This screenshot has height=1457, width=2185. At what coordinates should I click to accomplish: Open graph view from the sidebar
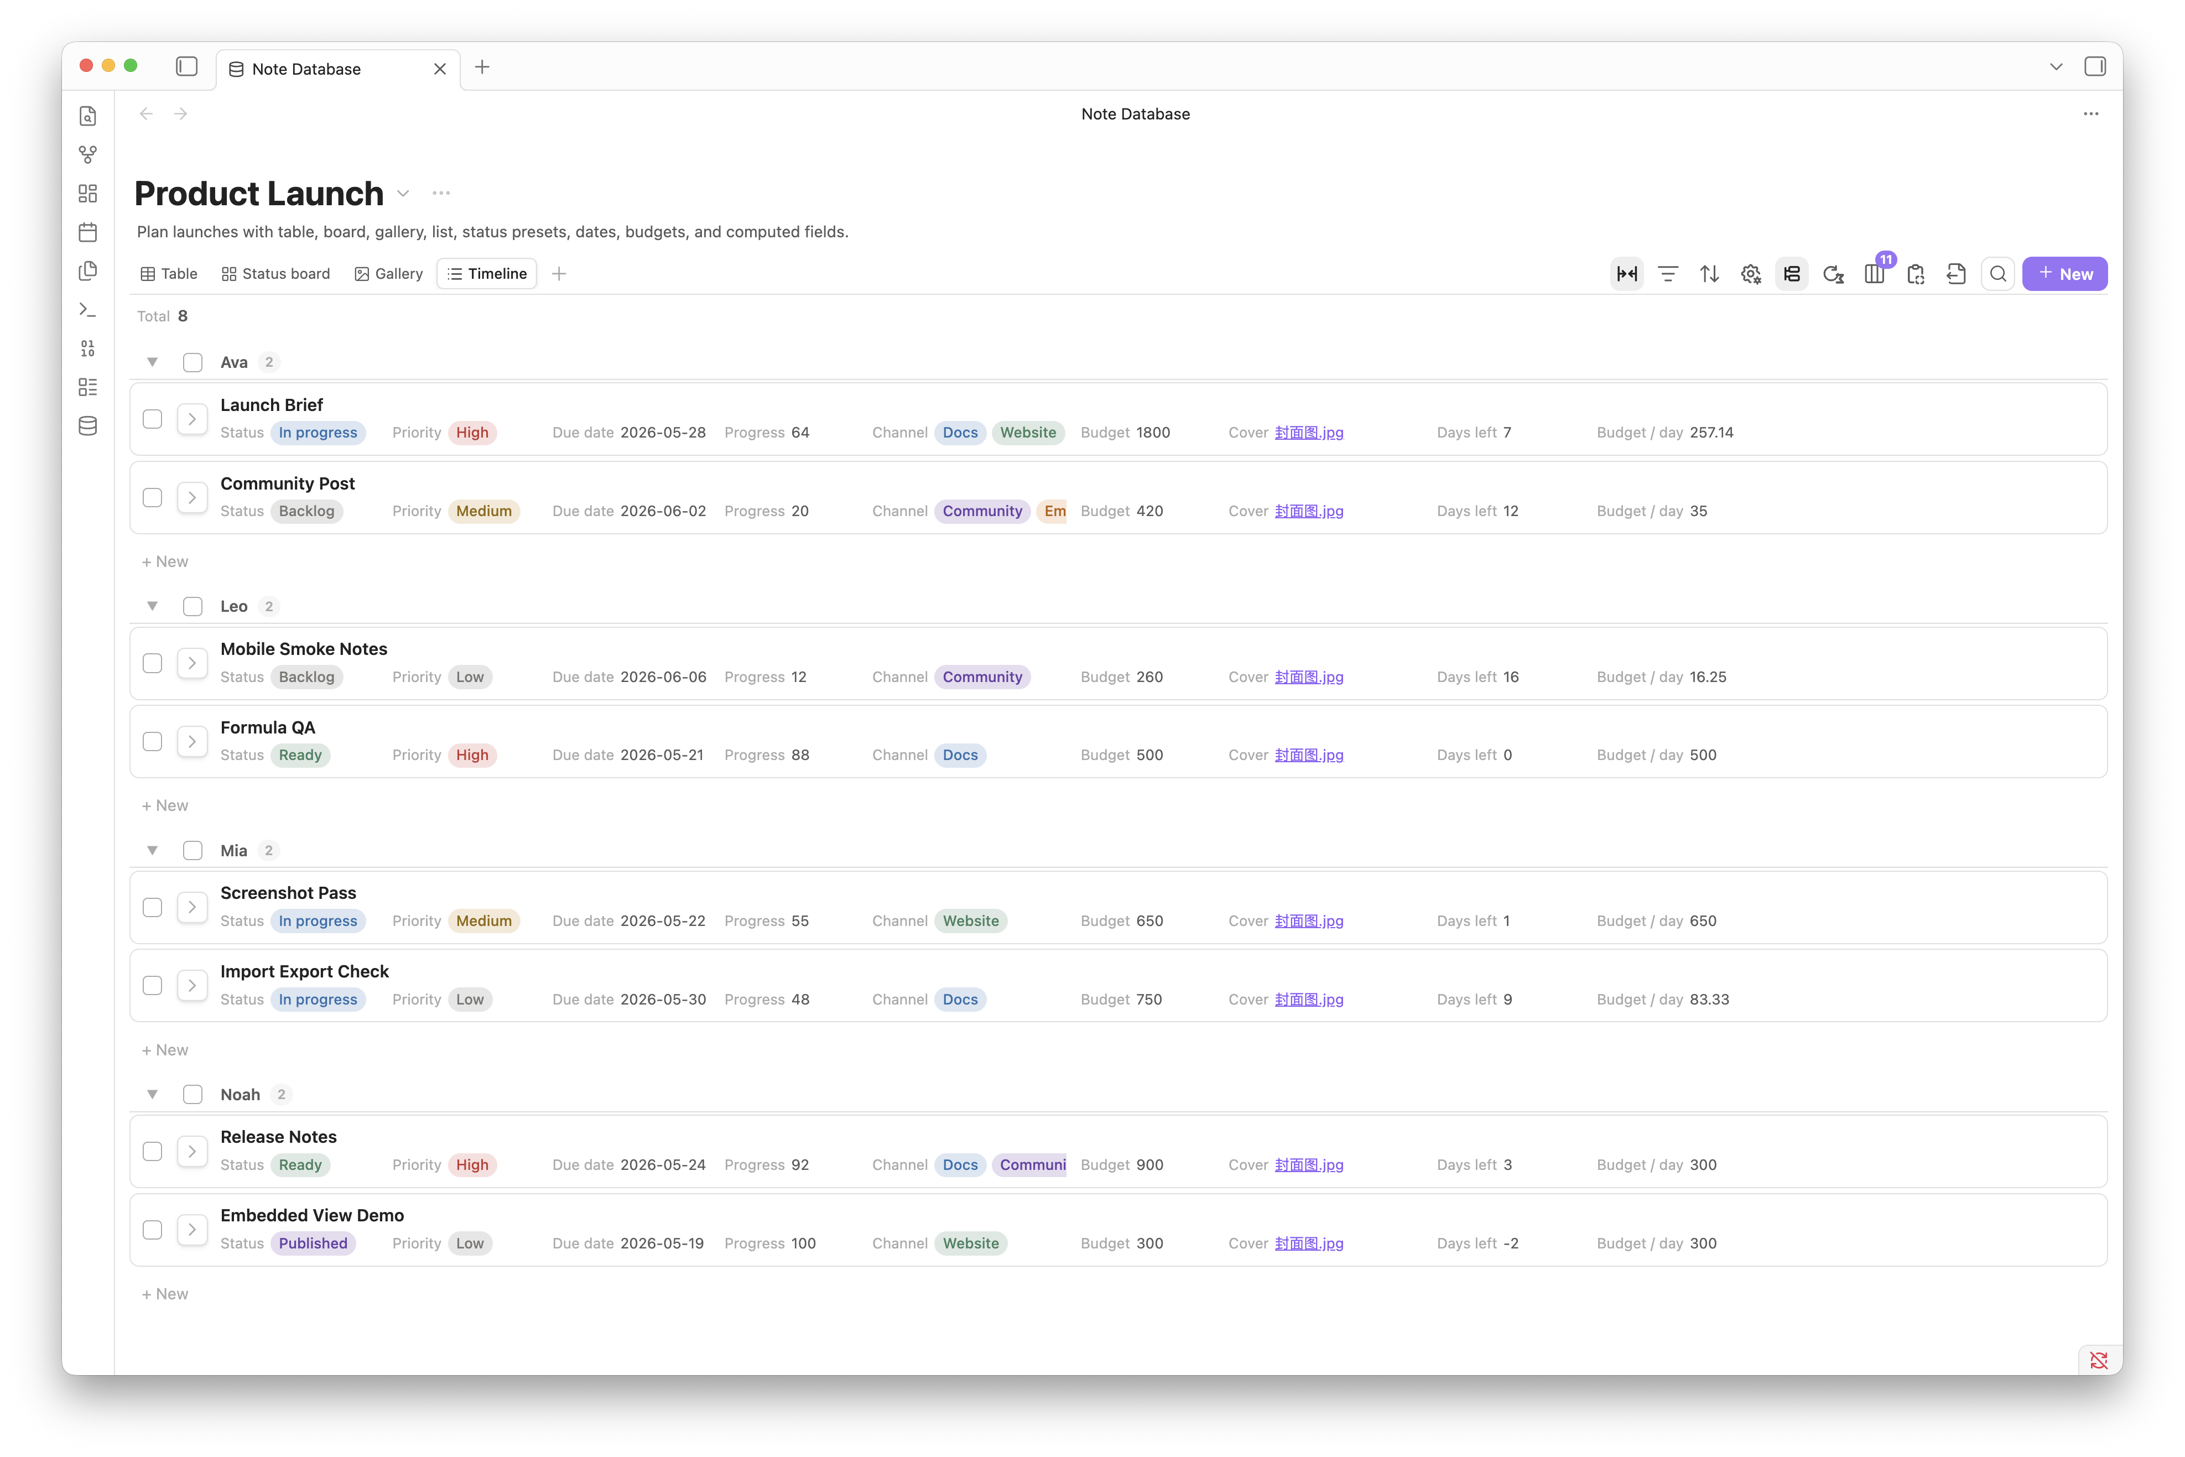click(x=87, y=154)
